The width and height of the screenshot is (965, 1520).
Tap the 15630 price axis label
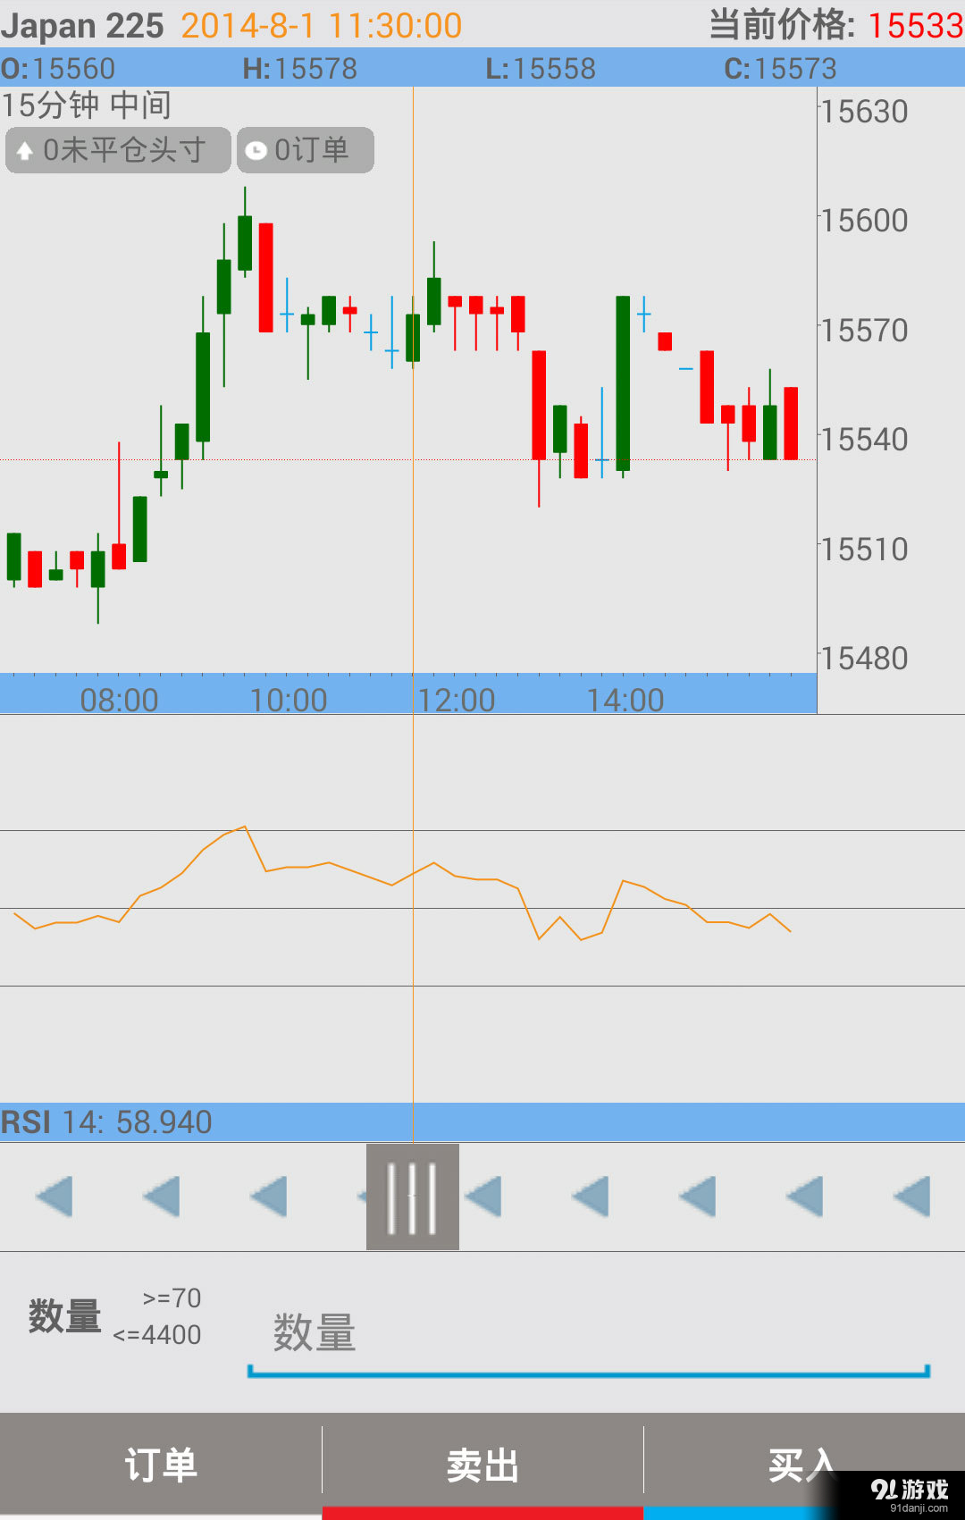pyautogui.click(x=864, y=112)
